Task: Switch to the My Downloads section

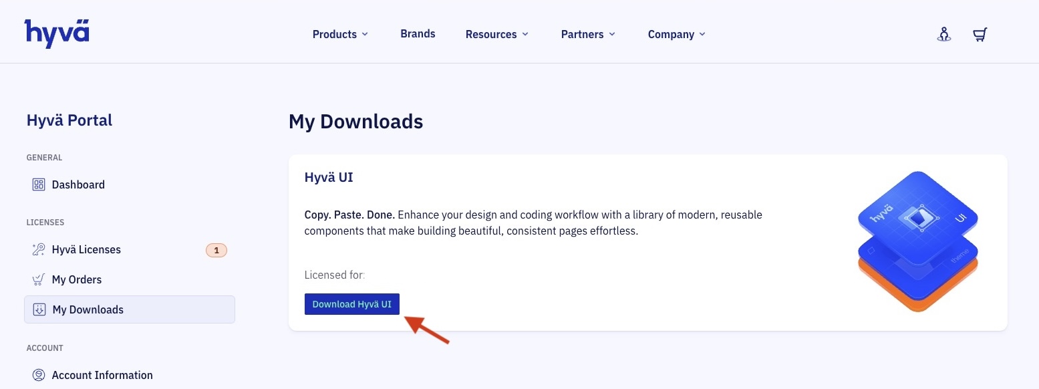Action: coord(88,309)
